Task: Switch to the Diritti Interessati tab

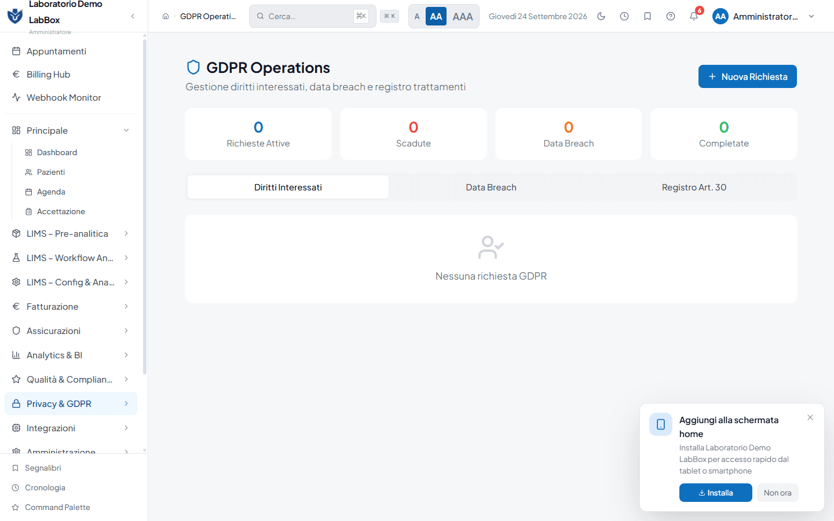Action: point(288,187)
